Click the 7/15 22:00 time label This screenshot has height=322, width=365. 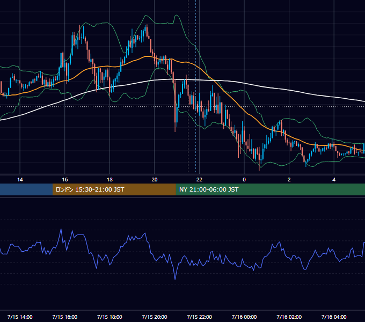[200, 317]
